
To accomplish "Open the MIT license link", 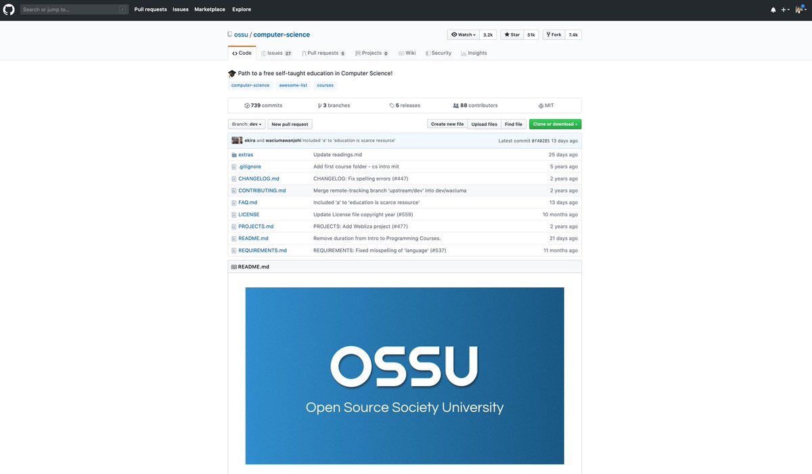I will click(546, 105).
